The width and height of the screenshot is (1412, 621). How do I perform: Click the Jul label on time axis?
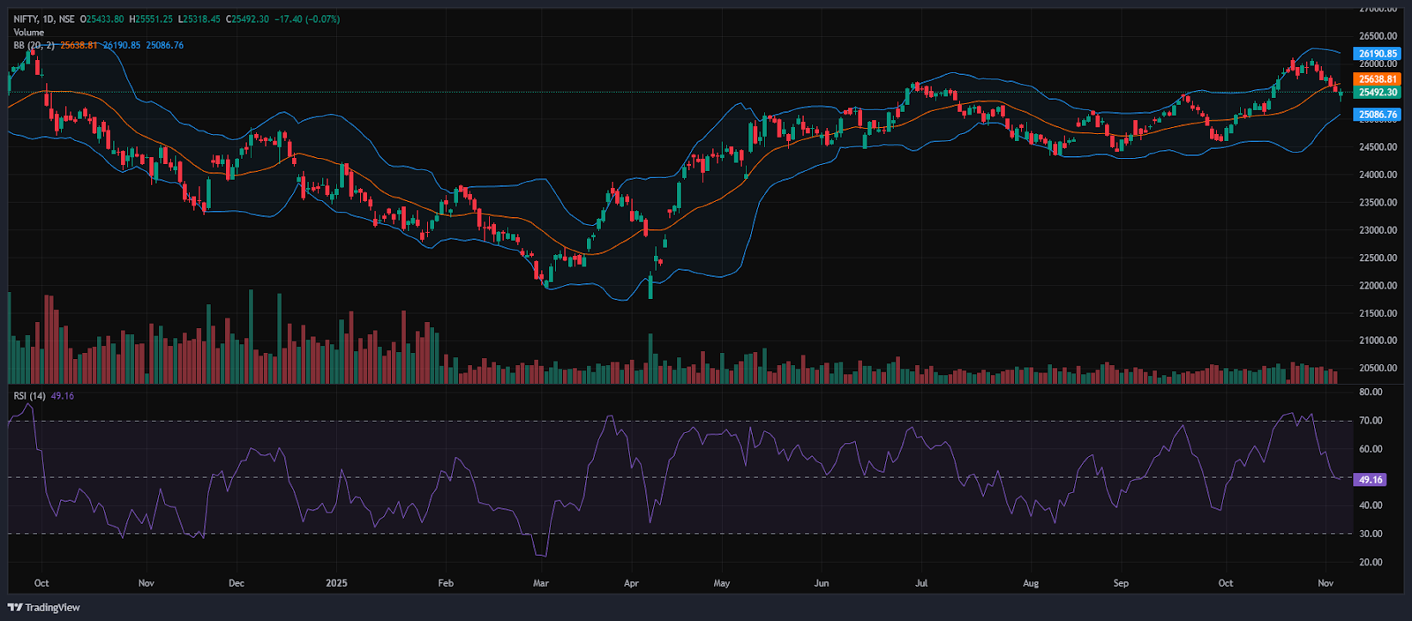point(921,583)
